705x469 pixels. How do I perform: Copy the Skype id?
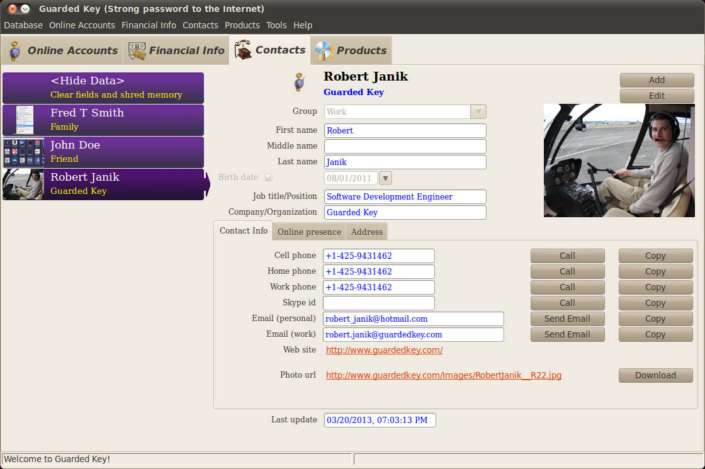pos(655,303)
